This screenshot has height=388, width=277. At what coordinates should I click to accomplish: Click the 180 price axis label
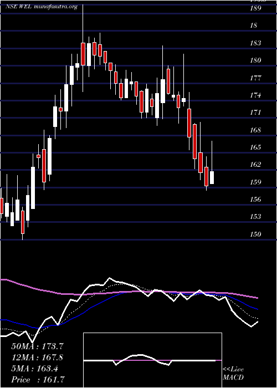(x=256, y=60)
